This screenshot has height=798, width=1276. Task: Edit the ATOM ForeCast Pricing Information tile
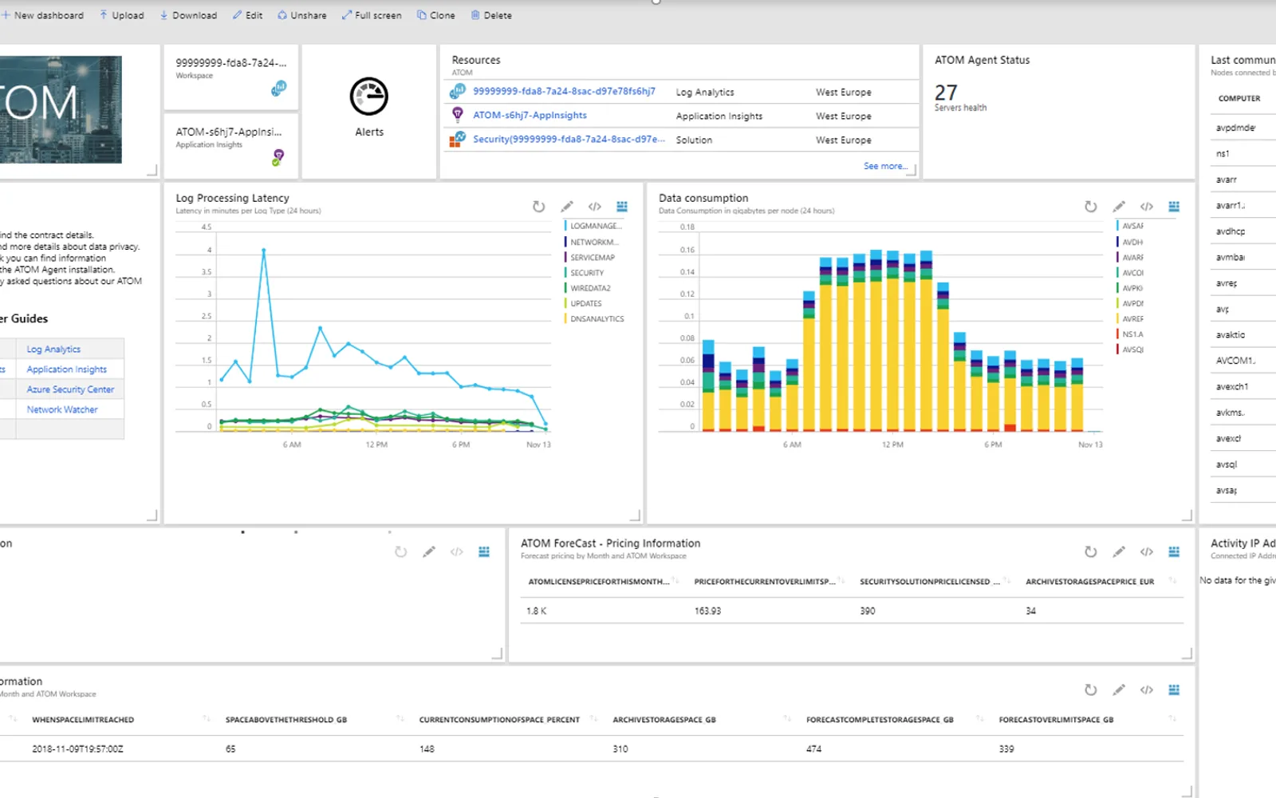1119,552
